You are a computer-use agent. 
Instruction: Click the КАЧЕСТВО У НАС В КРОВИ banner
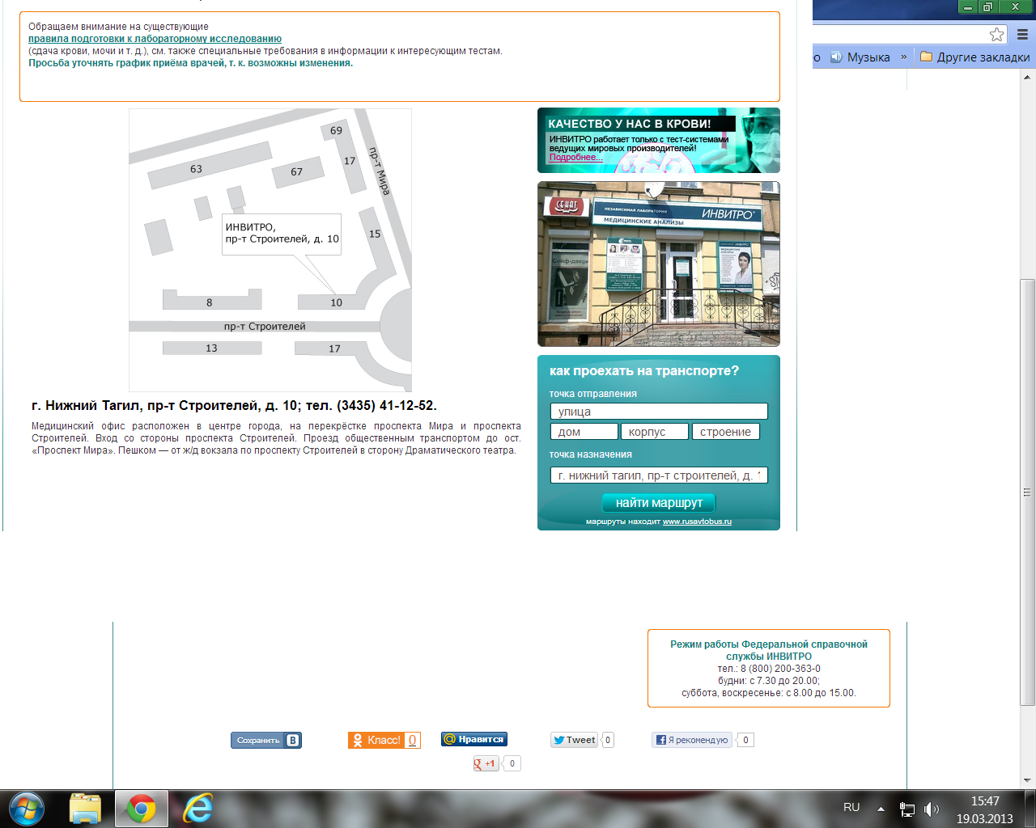point(658,140)
